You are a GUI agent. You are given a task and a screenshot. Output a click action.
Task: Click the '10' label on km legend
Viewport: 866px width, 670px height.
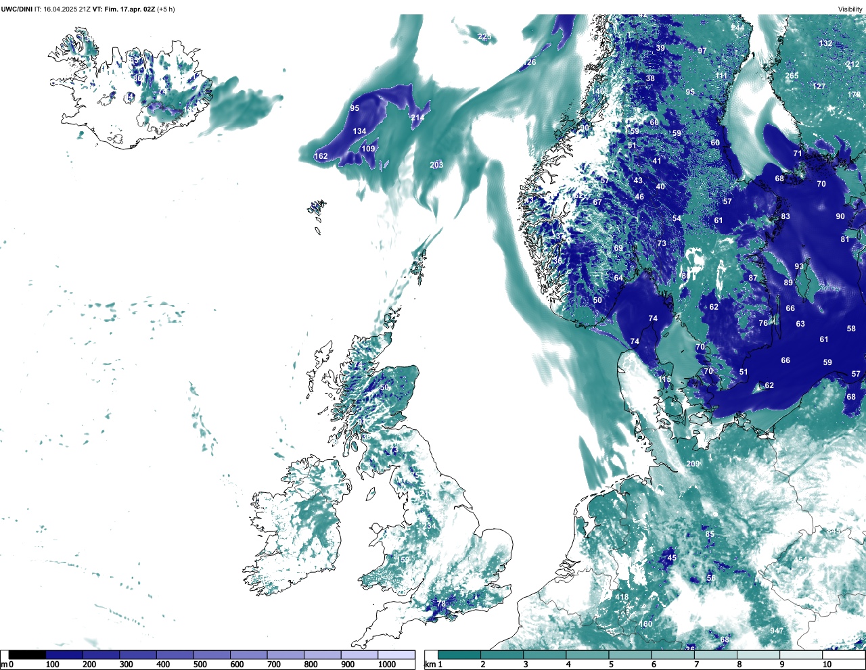(827, 665)
